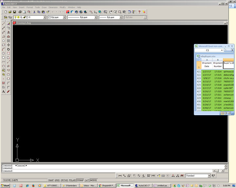Create a new drawing with the New icon
Viewport: 236px width, 188px height.
[6, 12]
